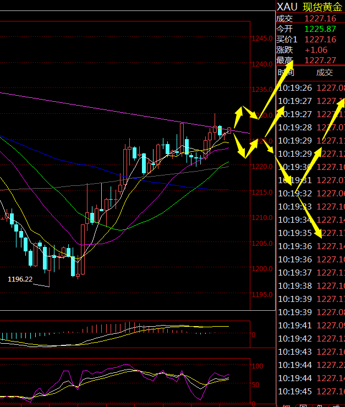The height and width of the screenshot is (407, 345).
Task: Click the 今开 label
Action: 284,29
